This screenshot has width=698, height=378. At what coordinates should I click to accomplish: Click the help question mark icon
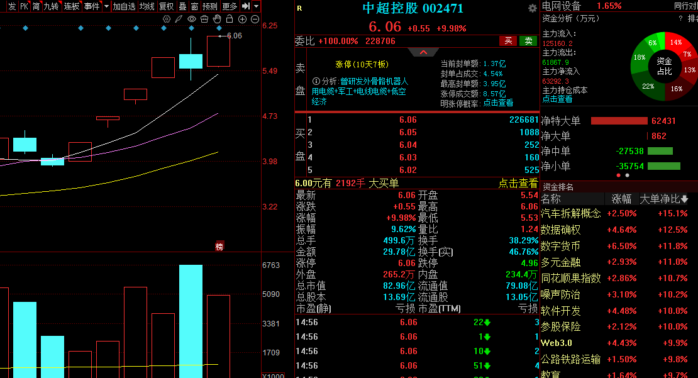tap(680, 19)
